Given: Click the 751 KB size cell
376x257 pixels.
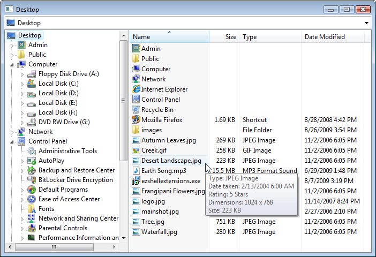Looking at the screenshot, I should [225, 222].
